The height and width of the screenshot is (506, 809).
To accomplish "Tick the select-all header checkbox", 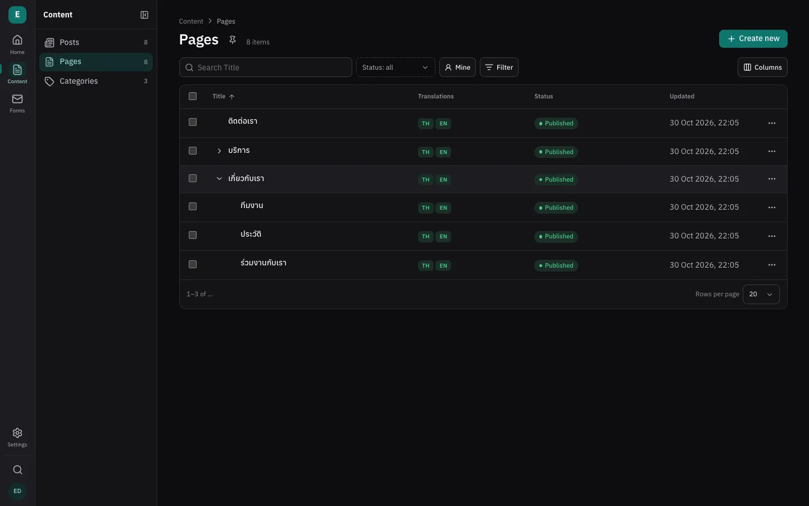I will (193, 96).
